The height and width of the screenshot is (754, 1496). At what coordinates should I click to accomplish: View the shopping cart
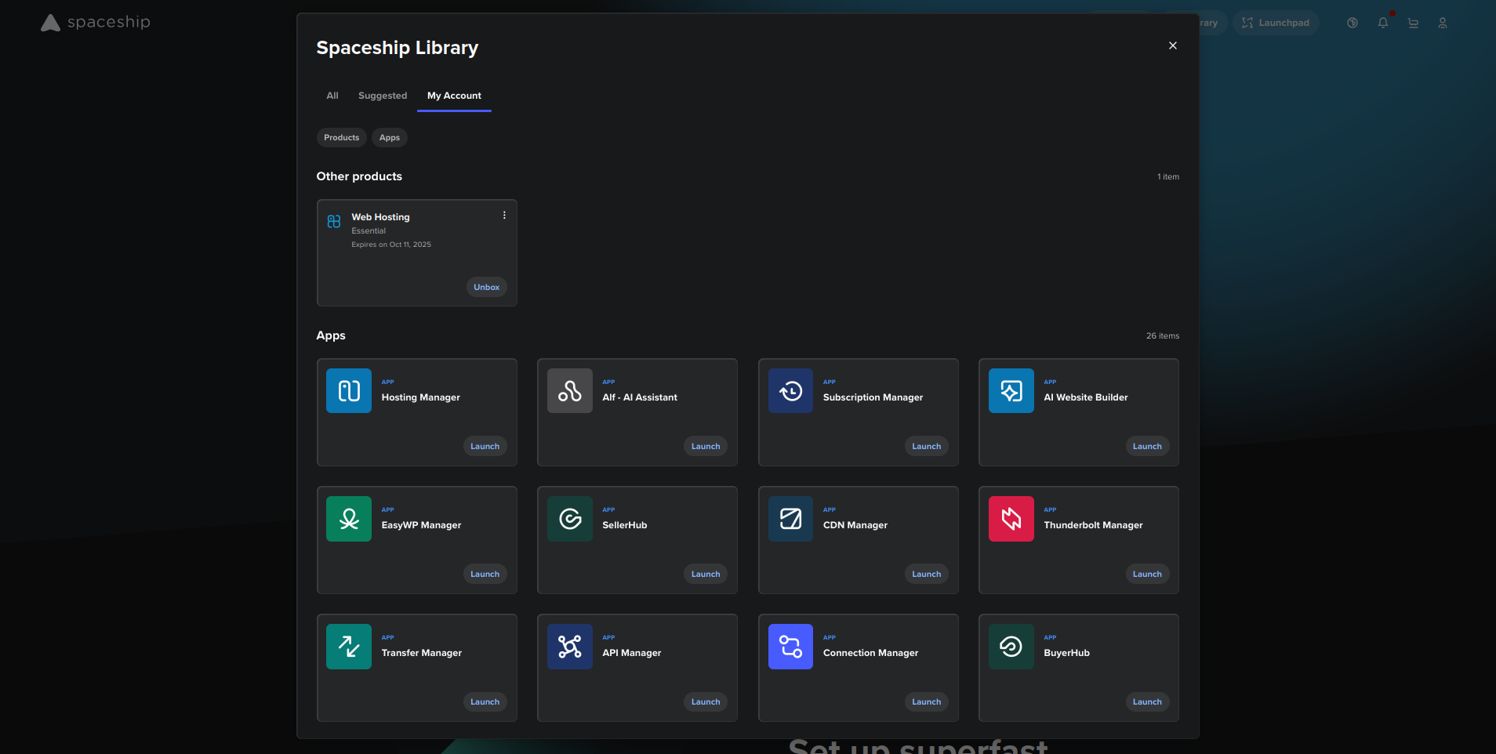coord(1412,23)
